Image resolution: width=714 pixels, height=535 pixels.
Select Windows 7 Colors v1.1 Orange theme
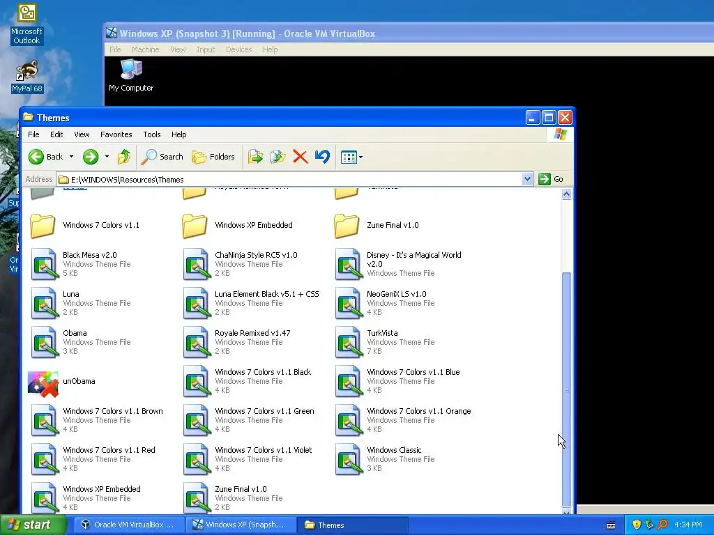coord(403,420)
